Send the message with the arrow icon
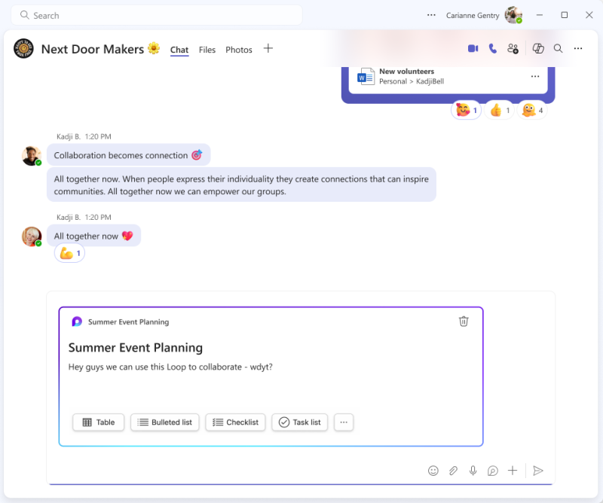This screenshot has height=503, width=603. coord(537,471)
